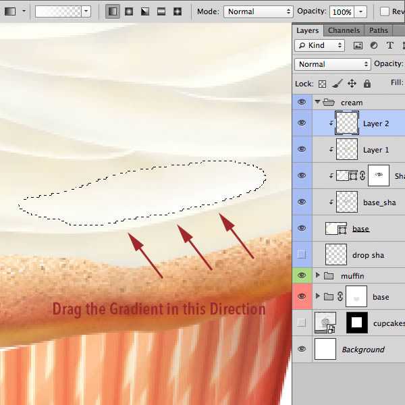Open the tool preset picker arrow
This screenshot has width=405, height=405.
point(24,11)
